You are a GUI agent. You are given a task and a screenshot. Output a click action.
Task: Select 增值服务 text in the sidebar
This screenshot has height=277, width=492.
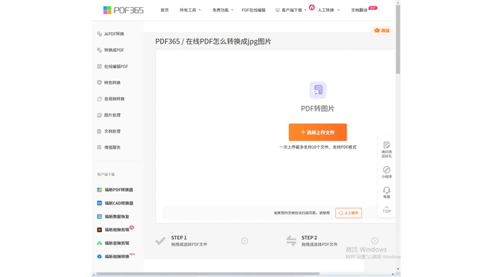coord(112,147)
